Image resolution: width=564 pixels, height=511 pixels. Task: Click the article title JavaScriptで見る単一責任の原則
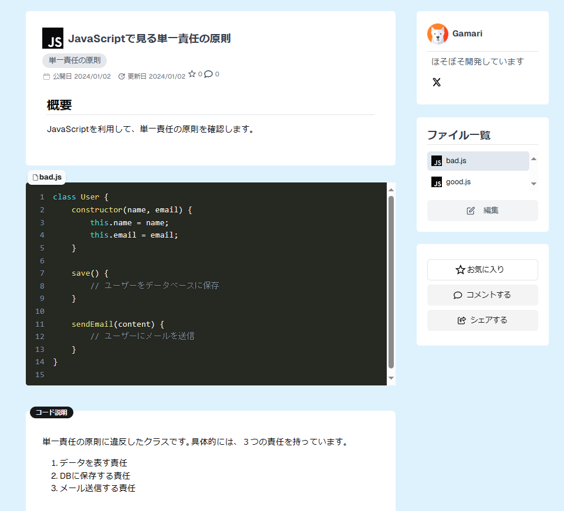point(149,39)
